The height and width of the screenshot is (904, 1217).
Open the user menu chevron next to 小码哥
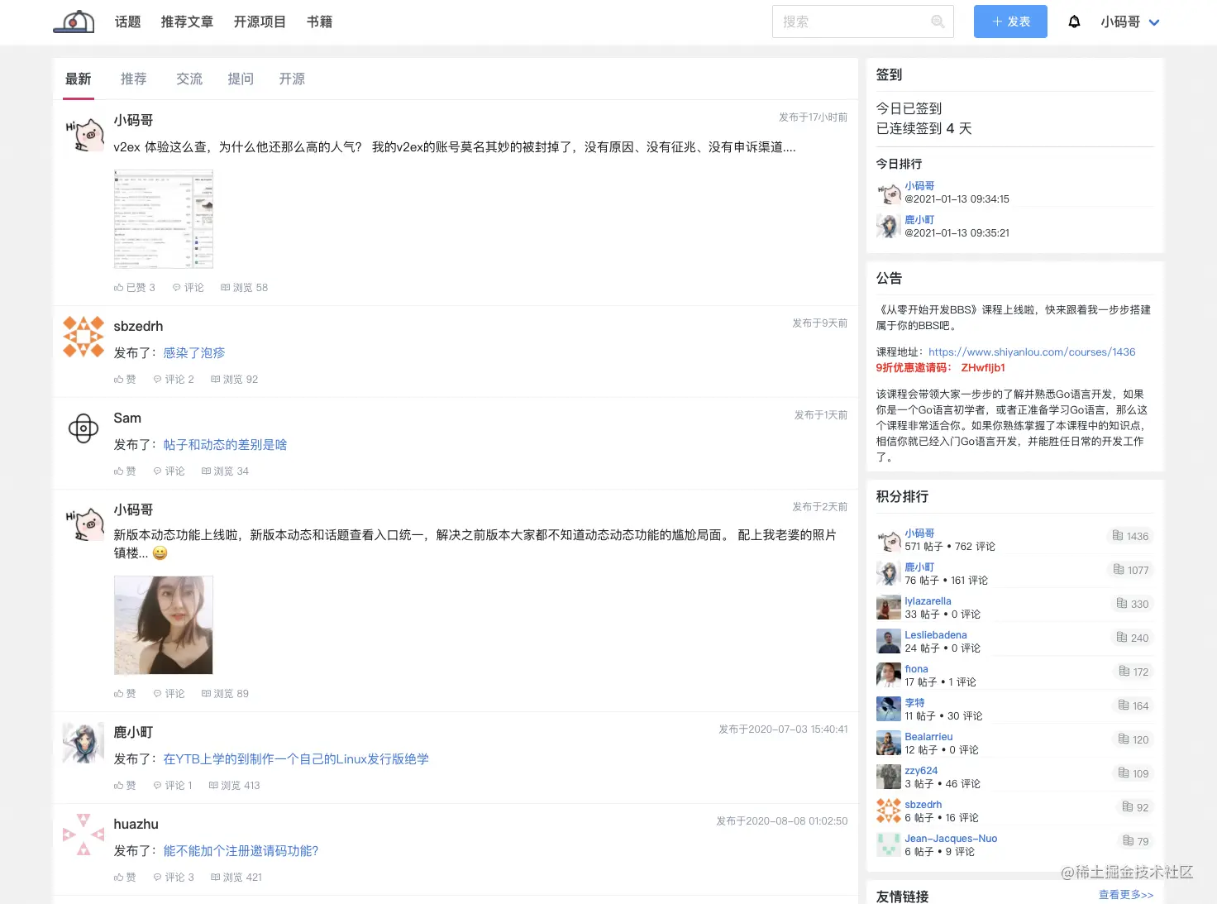pyautogui.click(x=1155, y=22)
